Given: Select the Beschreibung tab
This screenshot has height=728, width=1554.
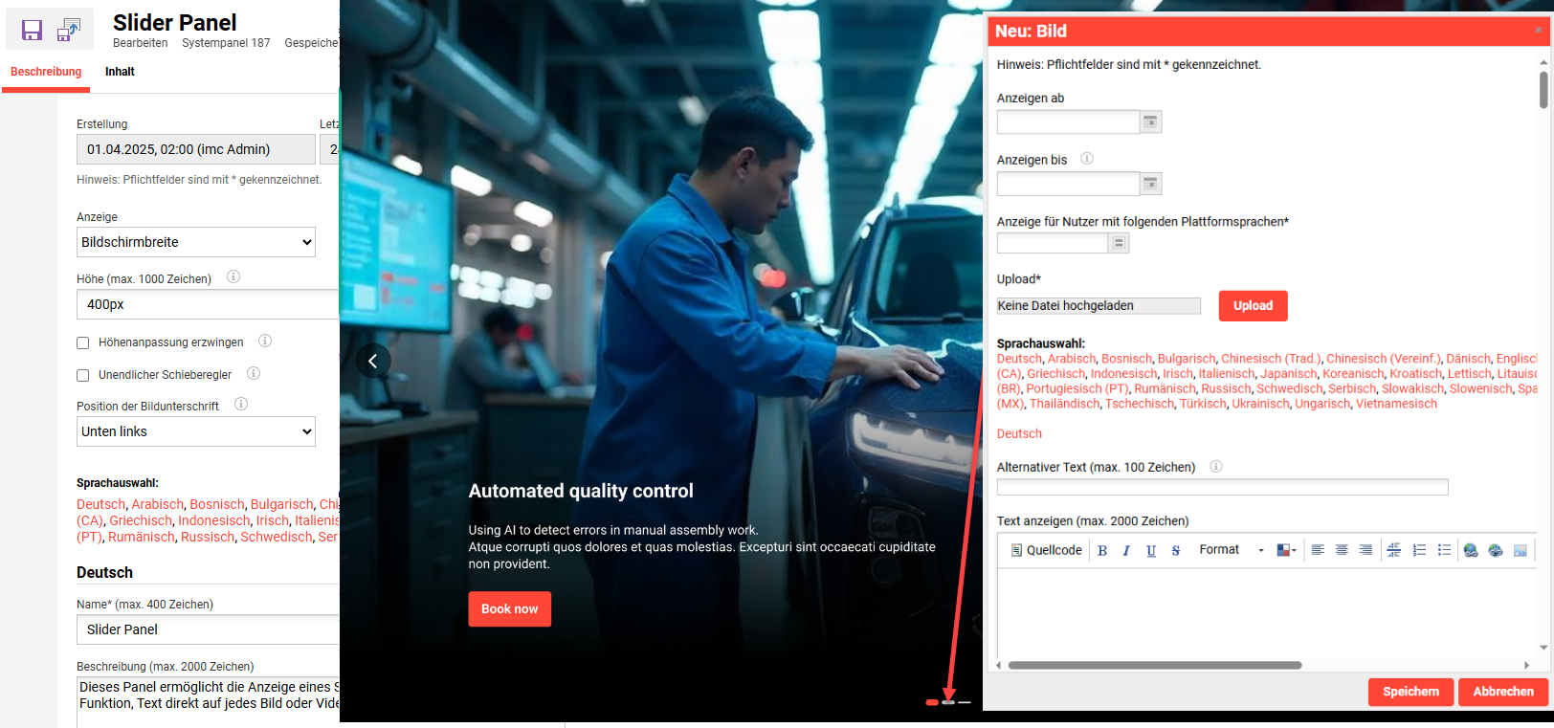Looking at the screenshot, I should (46, 72).
